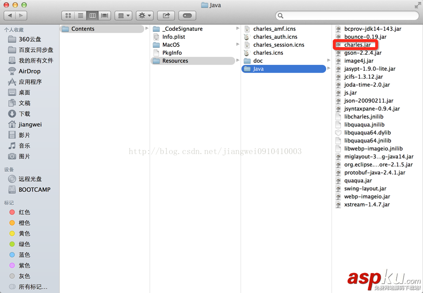This screenshot has width=423, height=293.
Task: Filter by the 黄色 tag
Action: 30,234
